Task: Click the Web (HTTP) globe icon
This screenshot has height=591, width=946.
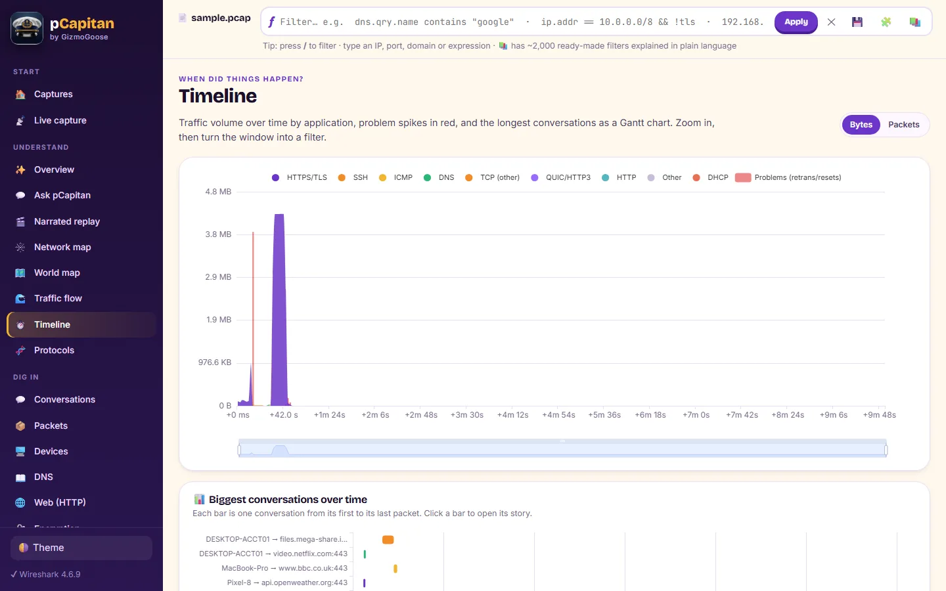Action: 20,503
